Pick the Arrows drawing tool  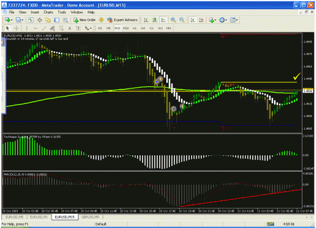pos(86,28)
